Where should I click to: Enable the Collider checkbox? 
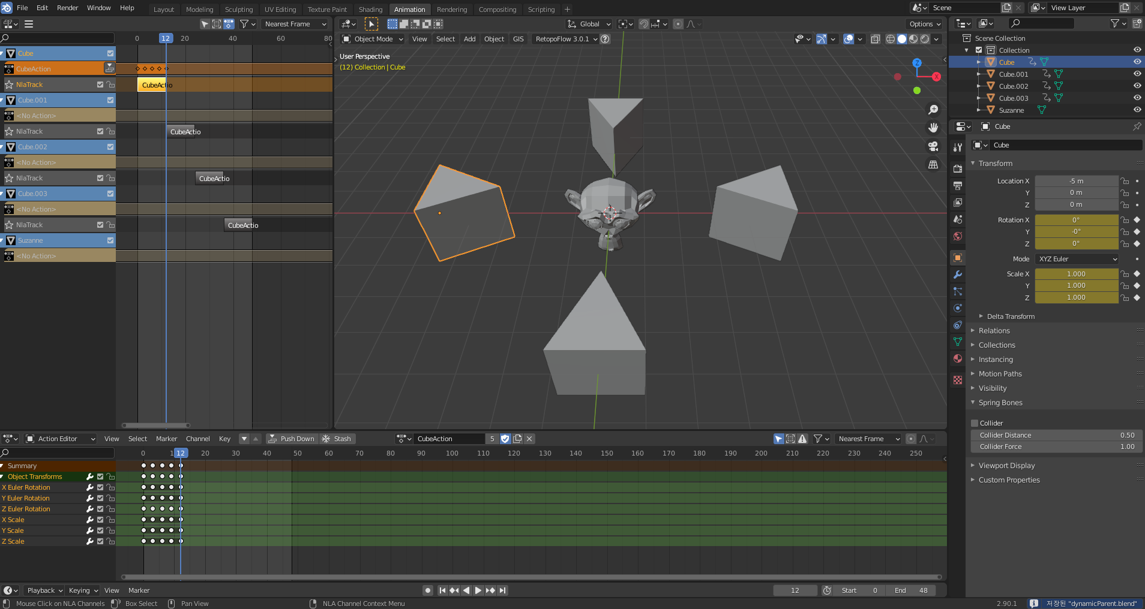(x=975, y=423)
